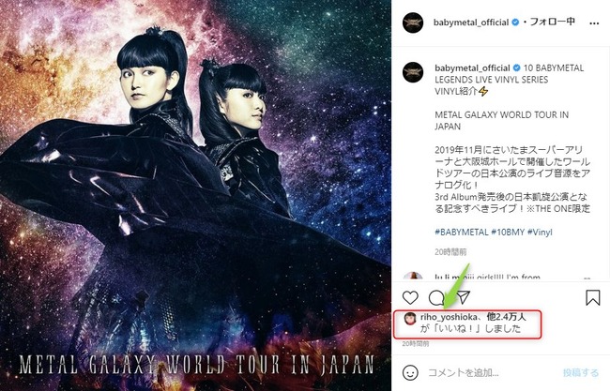The width and height of the screenshot is (610, 391).
Task: Share the post via the paper plane icon
Action: click(463, 297)
